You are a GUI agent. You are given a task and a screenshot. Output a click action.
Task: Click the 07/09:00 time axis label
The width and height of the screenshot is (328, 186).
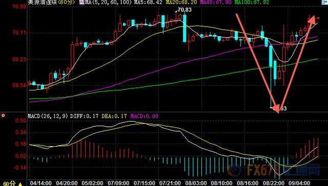[118, 183]
